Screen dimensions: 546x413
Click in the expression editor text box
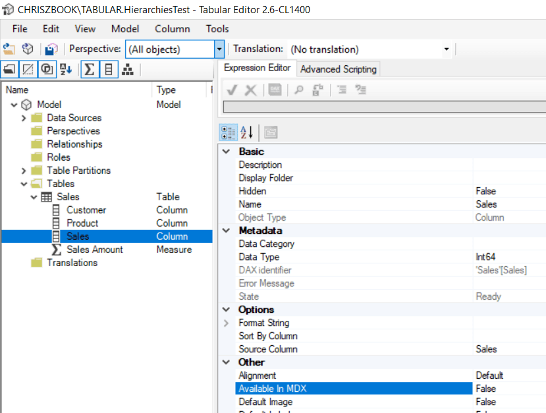click(x=385, y=107)
